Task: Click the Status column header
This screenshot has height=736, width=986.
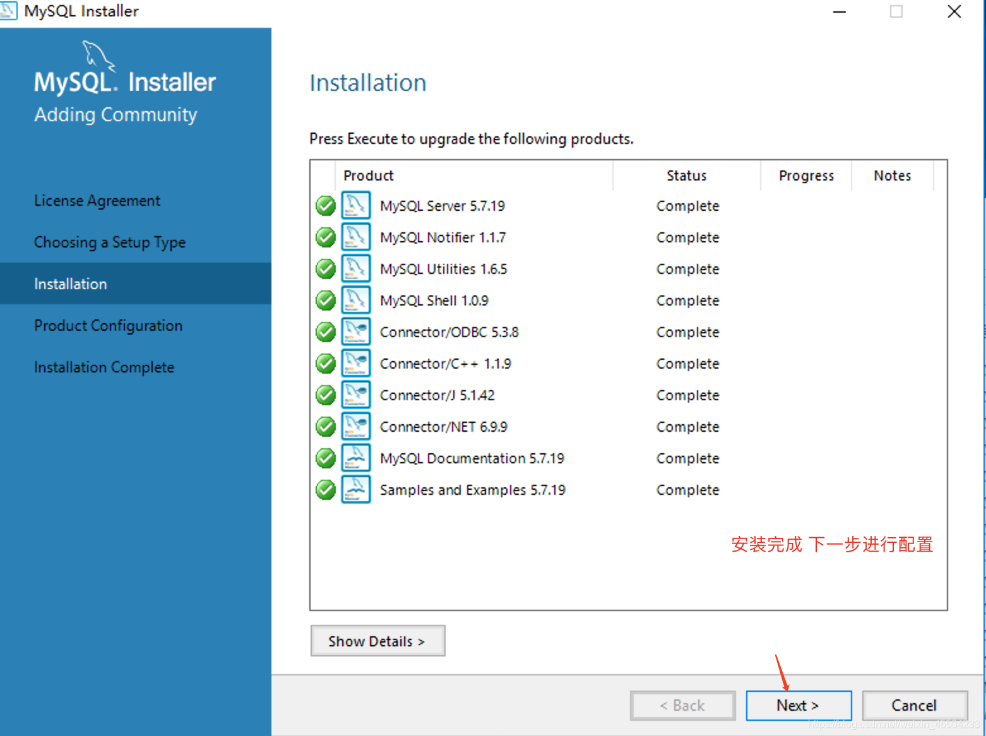Action: point(687,175)
